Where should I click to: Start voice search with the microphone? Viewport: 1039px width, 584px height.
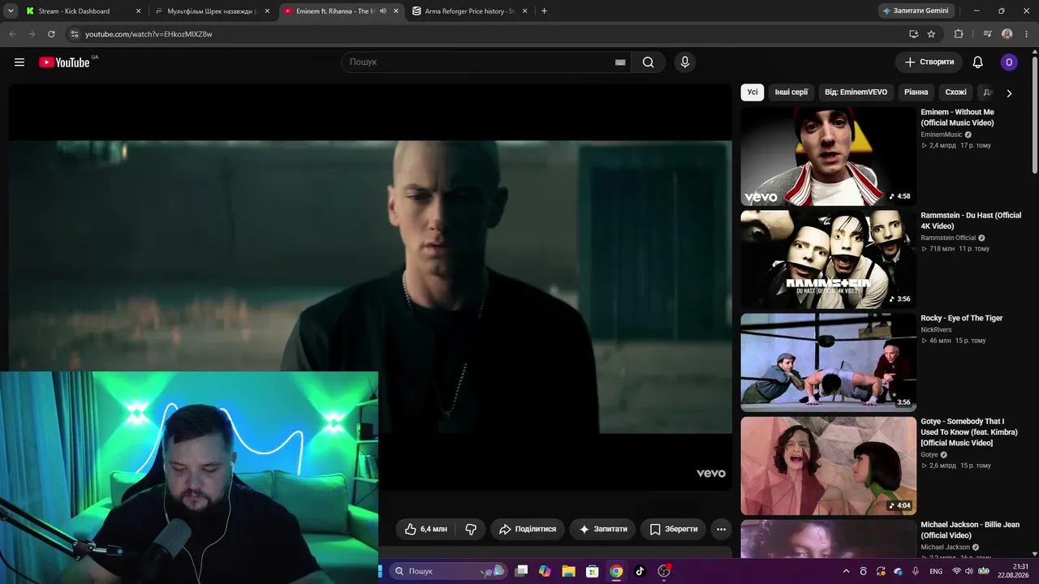point(685,62)
